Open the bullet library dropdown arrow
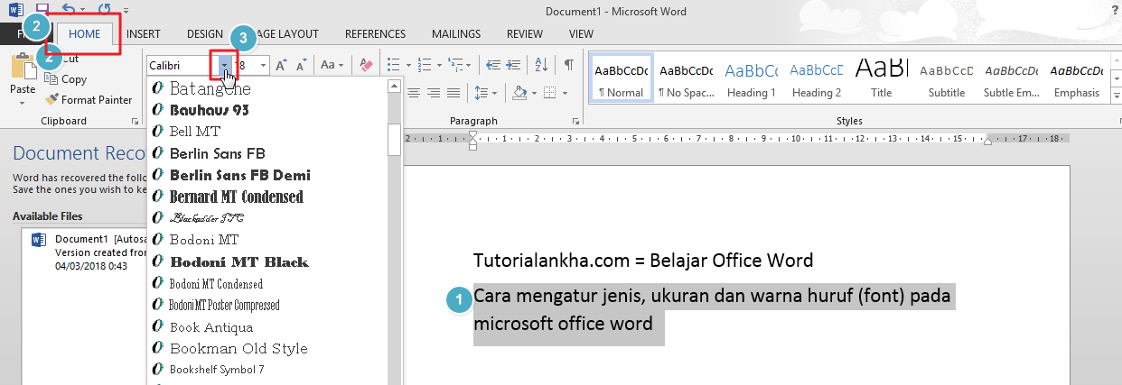 pyautogui.click(x=409, y=65)
